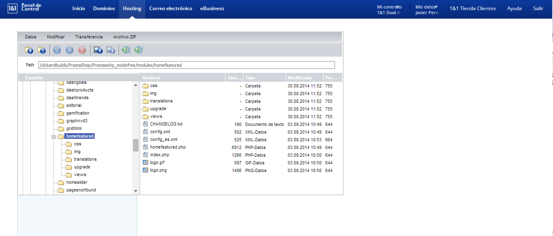
Task: Click the 1&1 Panel de Control logo
Action: click(25, 7)
